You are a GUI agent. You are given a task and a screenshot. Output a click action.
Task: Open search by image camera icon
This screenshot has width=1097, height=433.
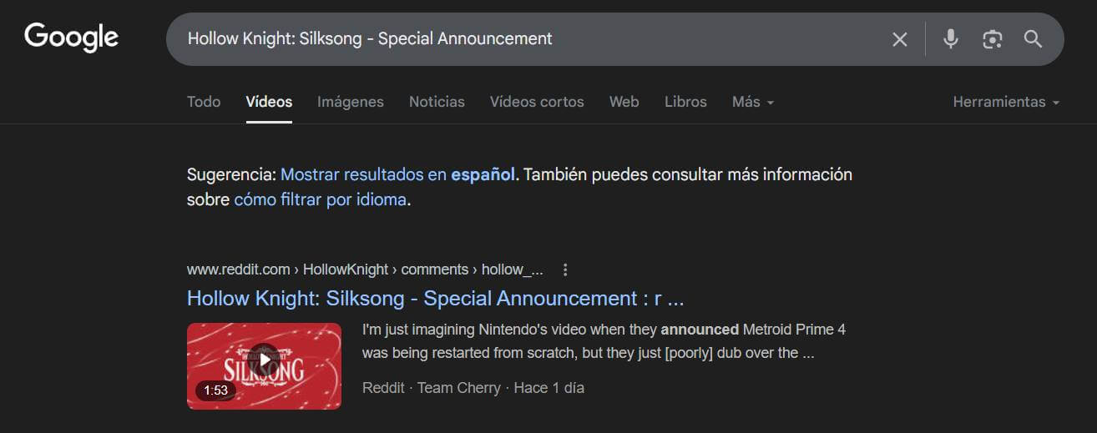[992, 39]
